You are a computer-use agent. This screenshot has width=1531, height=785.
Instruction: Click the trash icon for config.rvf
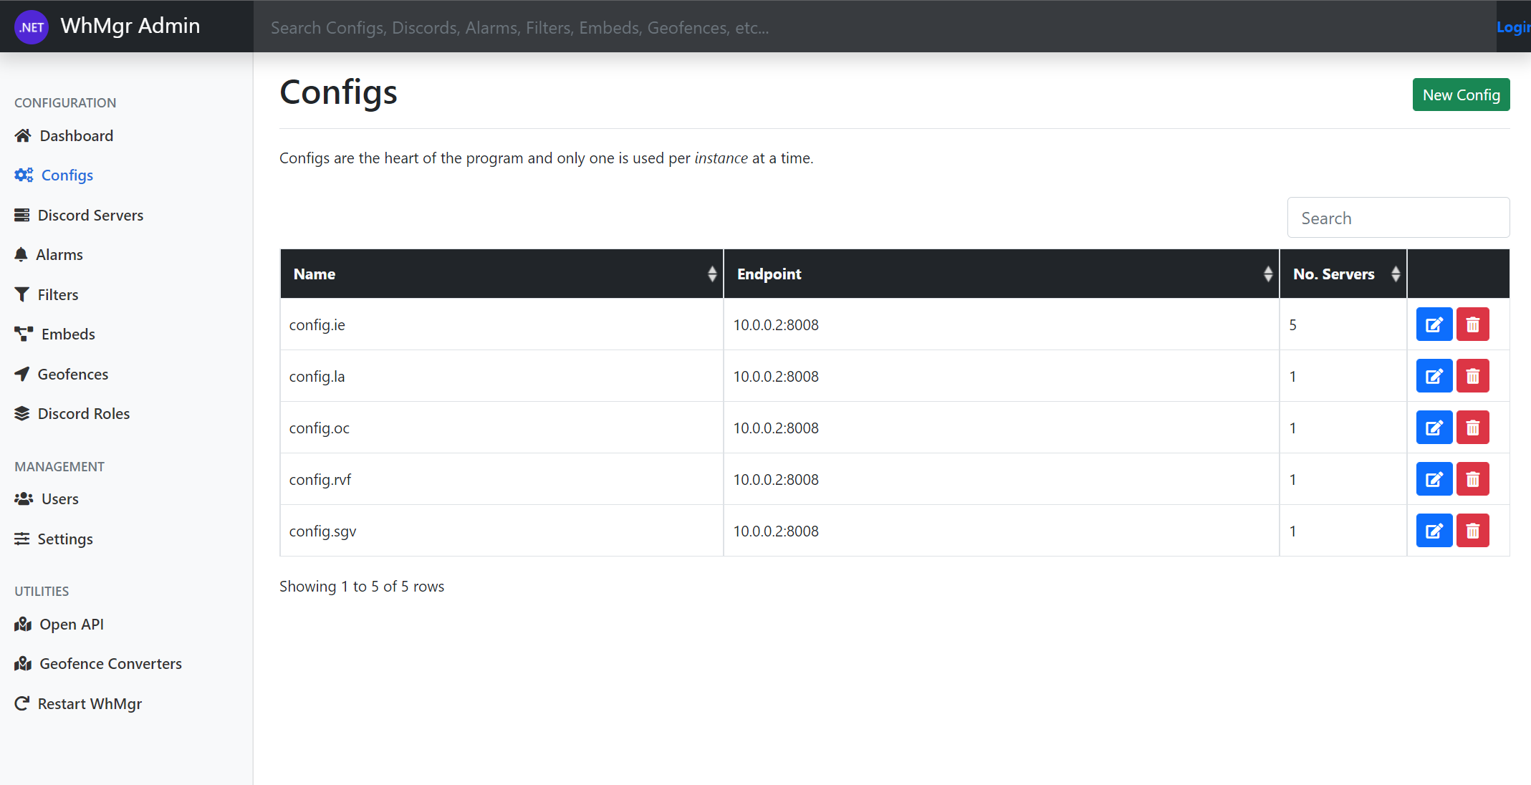1472,479
